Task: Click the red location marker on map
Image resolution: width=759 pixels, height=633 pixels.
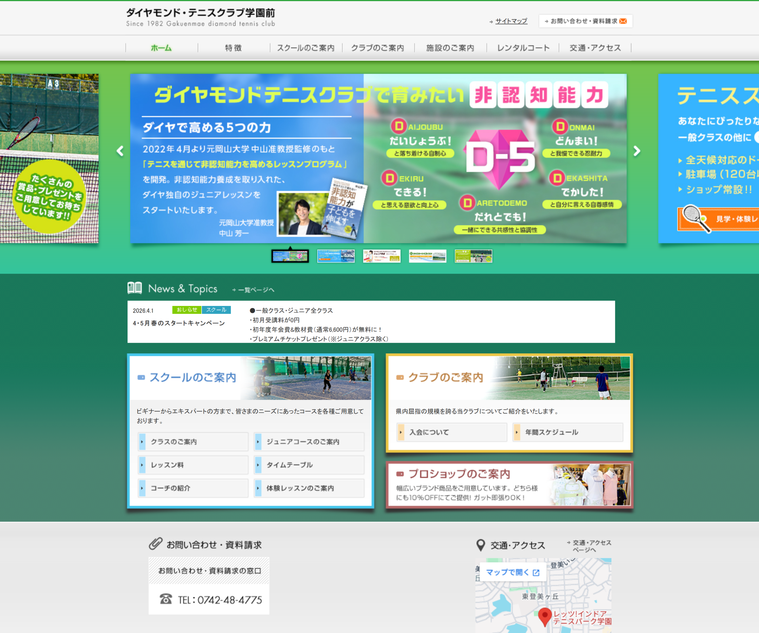Action: (545, 617)
